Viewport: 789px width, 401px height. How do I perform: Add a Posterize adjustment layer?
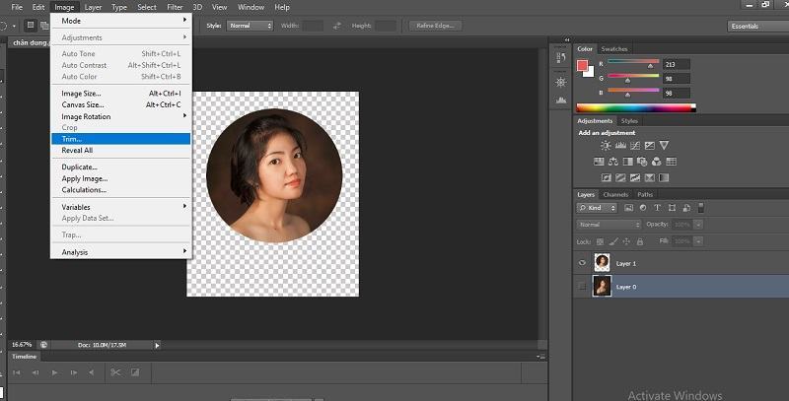point(621,177)
